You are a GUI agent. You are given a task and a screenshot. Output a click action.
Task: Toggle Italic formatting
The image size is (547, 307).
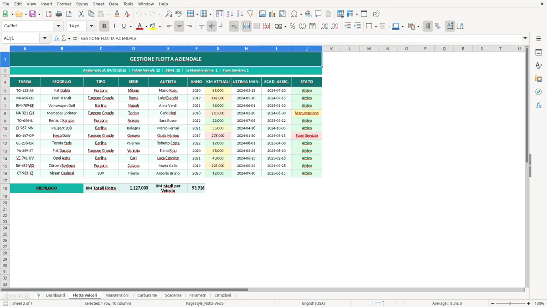coord(114,26)
